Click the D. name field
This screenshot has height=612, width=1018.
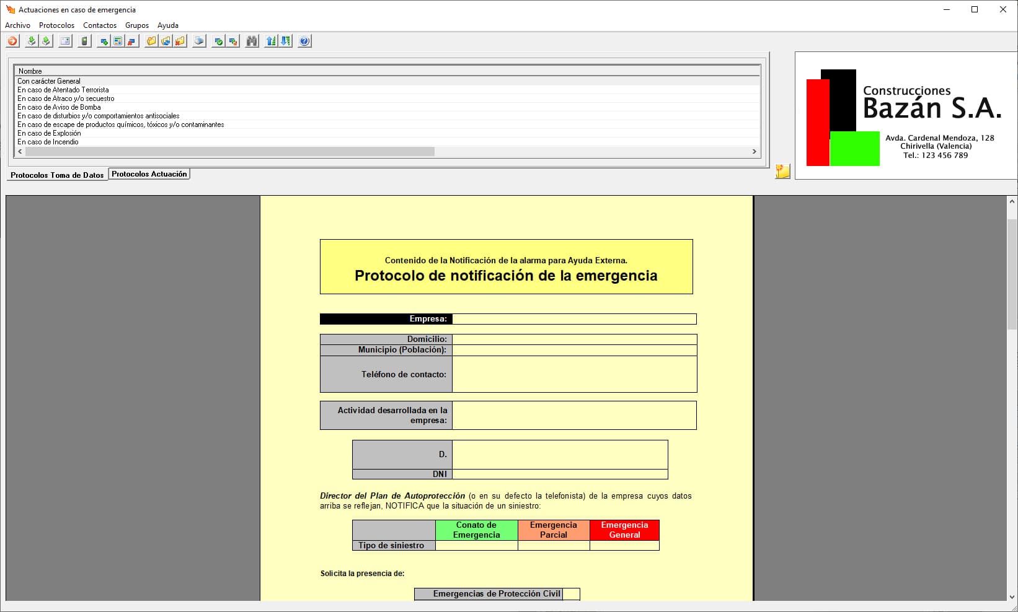[560, 455]
